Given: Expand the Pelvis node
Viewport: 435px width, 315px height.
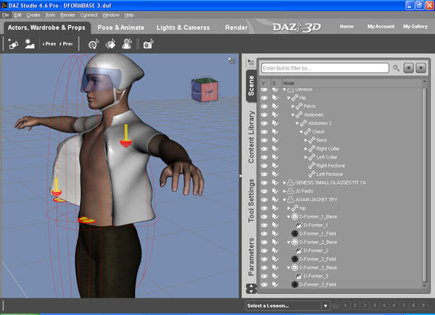Looking at the screenshot, I should pyautogui.click(x=293, y=106).
